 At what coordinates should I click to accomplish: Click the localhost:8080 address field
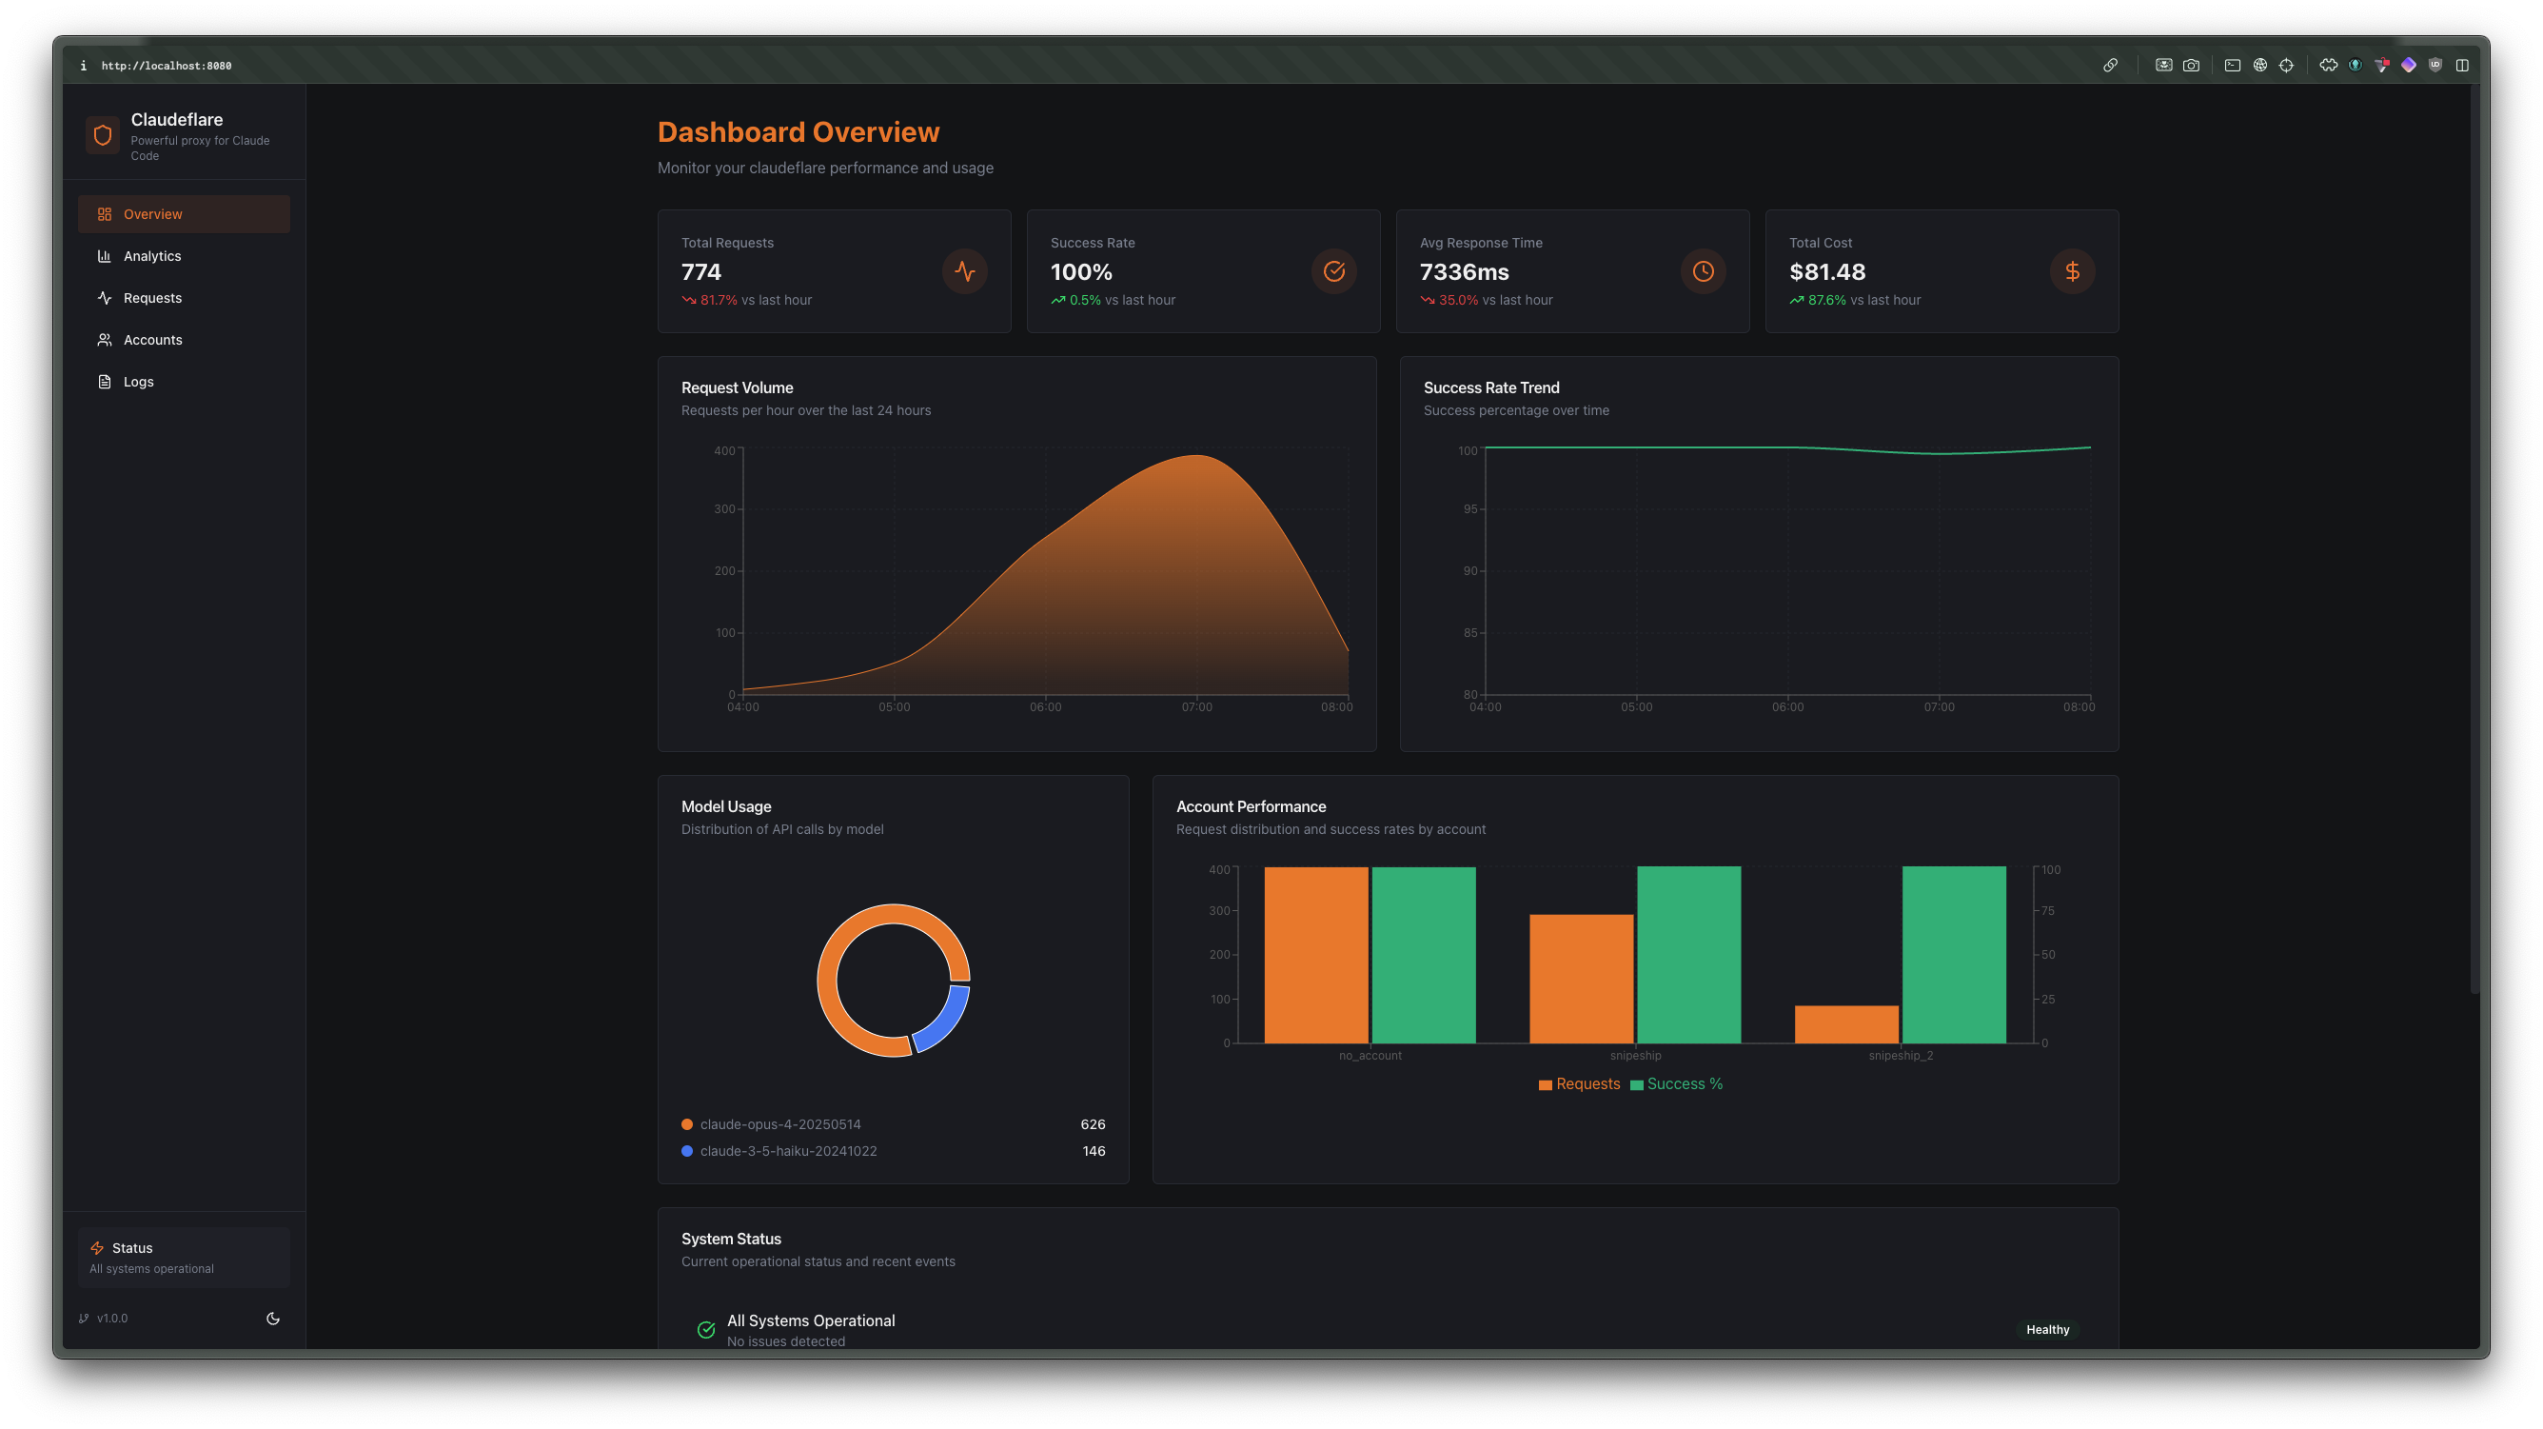[168, 65]
